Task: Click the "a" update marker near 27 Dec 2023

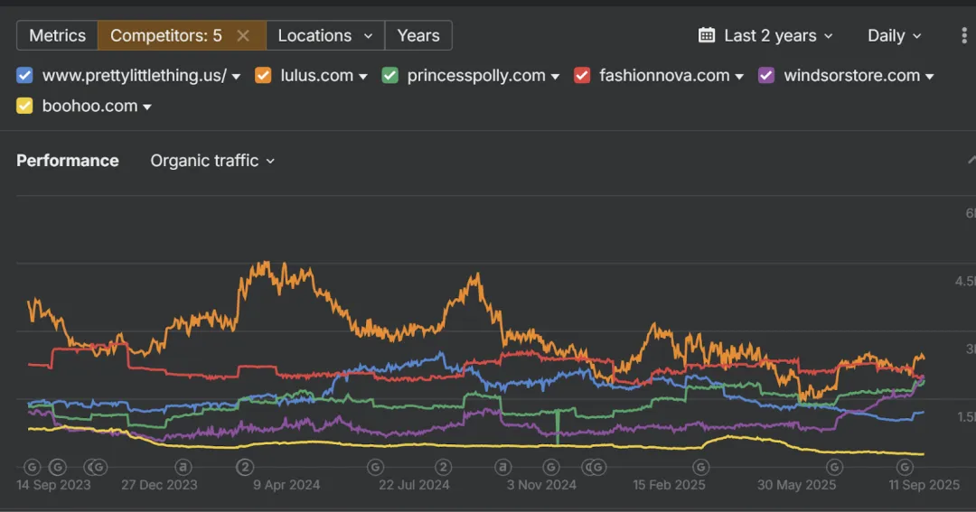Action: [183, 467]
